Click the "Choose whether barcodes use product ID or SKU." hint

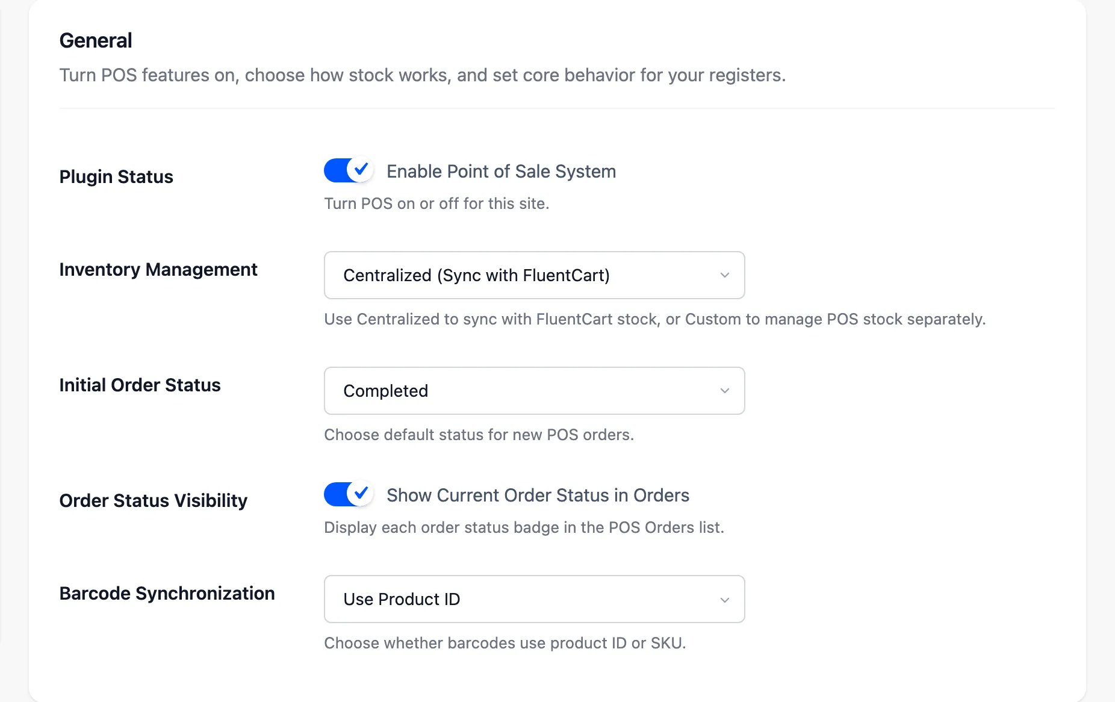[x=505, y=643]
